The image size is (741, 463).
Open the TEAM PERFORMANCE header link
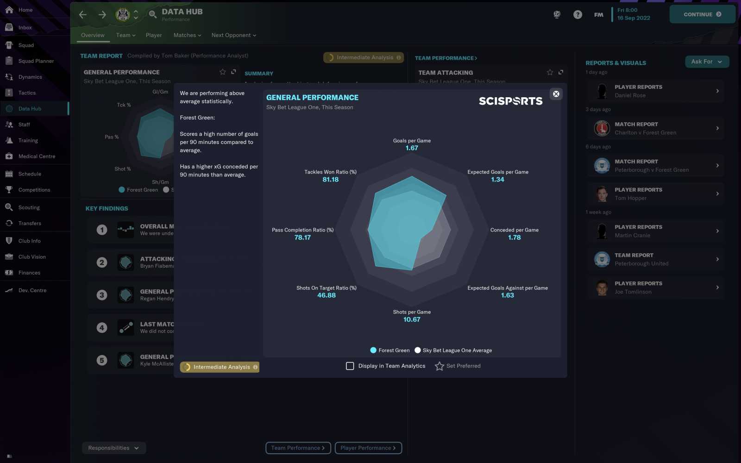(x=446, y=58)
